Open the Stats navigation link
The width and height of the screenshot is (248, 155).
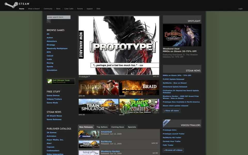point(98,9)
